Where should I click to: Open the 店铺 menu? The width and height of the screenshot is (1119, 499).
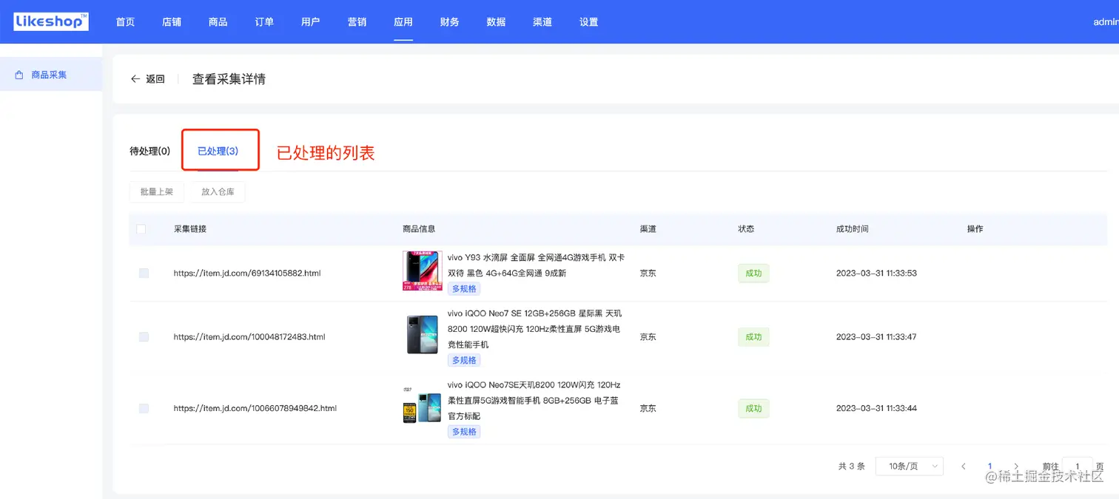click(x=172, y=22)
